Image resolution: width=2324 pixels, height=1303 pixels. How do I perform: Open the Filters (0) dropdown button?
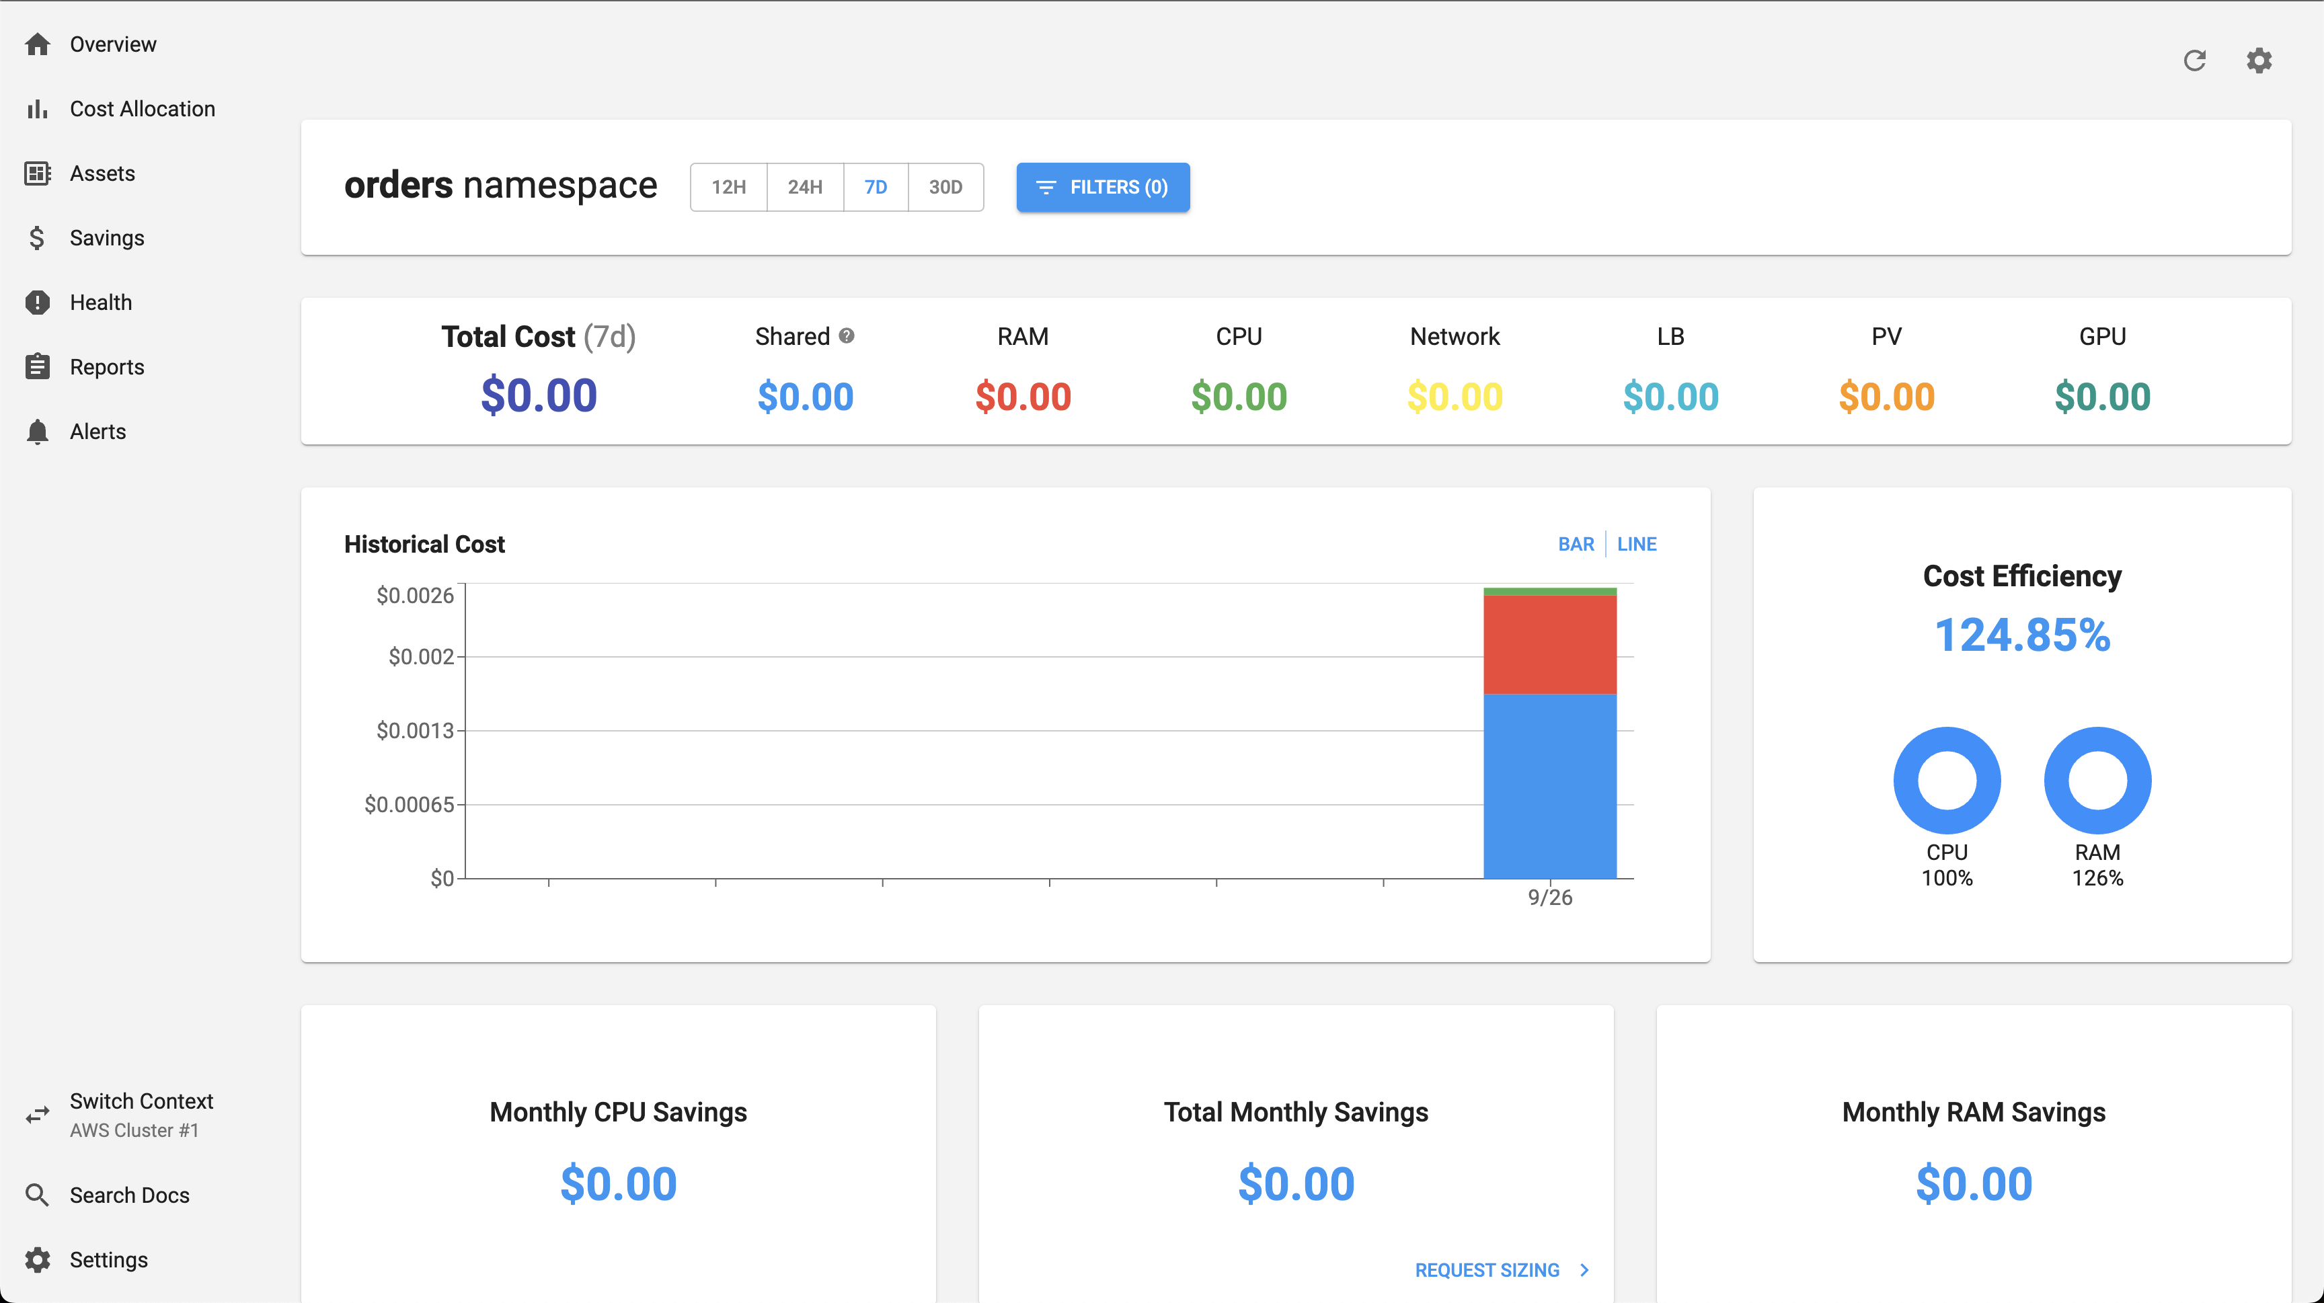1102,187
